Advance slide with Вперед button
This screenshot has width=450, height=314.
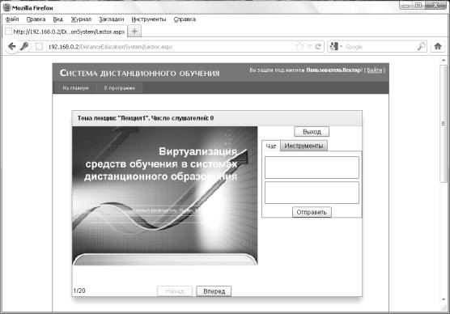tap(214, 291)
